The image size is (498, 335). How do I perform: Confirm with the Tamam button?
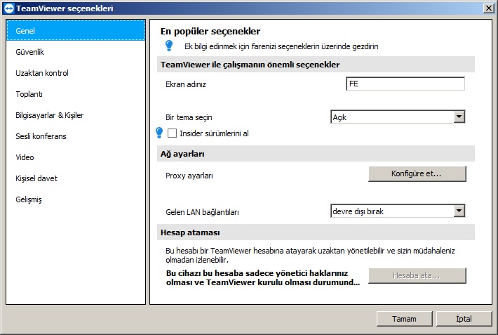pos(404,319)
